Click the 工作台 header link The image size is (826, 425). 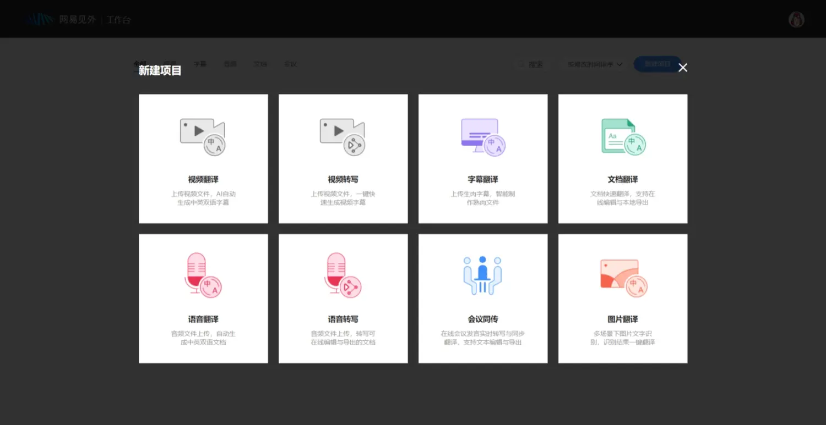[118, 20]
